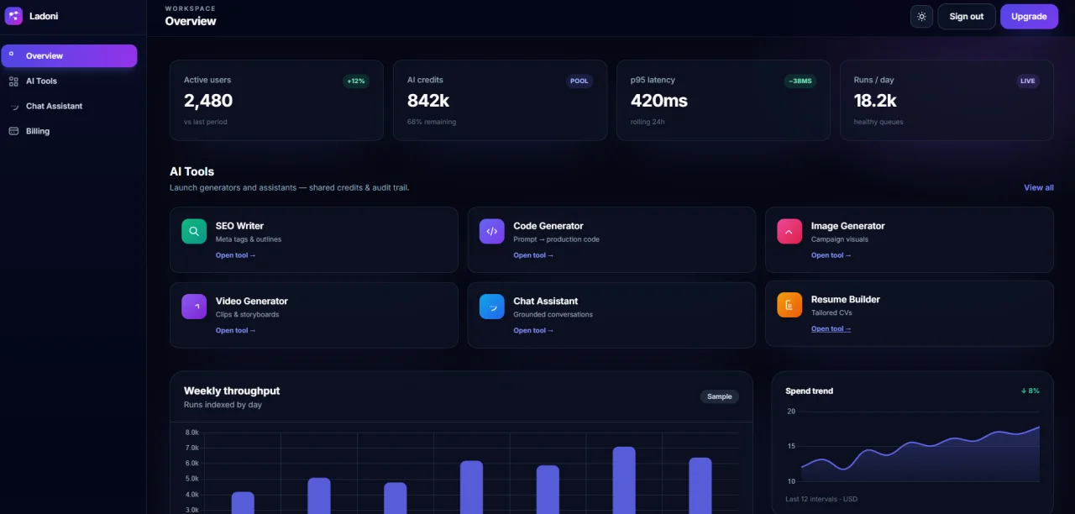Open the blue Chat Assistant card icon

pyautogui.click(x=492, y=307)
